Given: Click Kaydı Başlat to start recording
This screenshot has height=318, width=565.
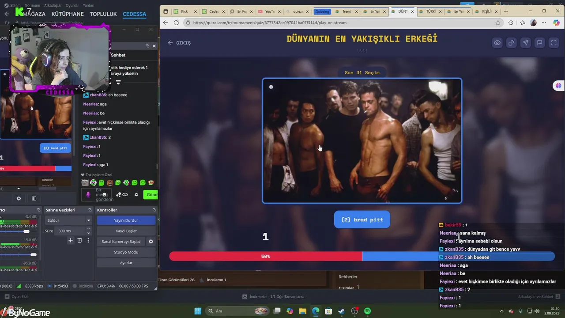Looking at the screenshot, I should pos(126,231).
